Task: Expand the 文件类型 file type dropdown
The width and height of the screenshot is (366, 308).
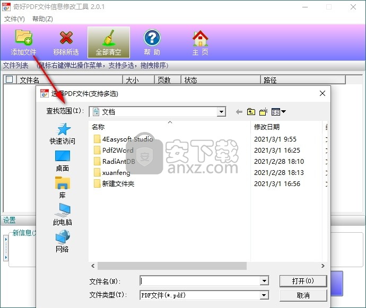Action: pos(264,295)
